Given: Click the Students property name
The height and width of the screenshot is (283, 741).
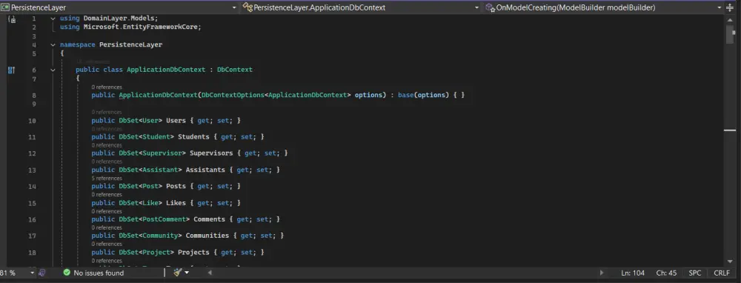Looking at the screenshot, I should 193,137.
